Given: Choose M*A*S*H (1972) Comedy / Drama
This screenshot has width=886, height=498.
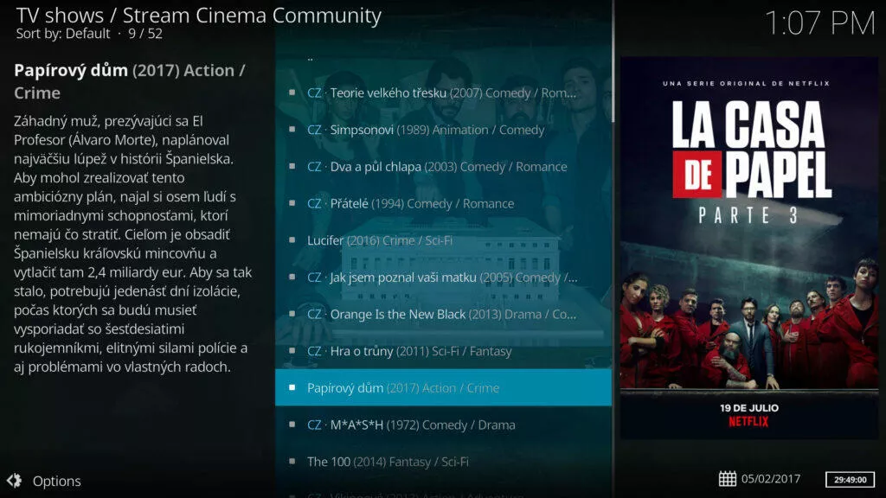Looking at the screenshot, I should click(x=443, y=425).
